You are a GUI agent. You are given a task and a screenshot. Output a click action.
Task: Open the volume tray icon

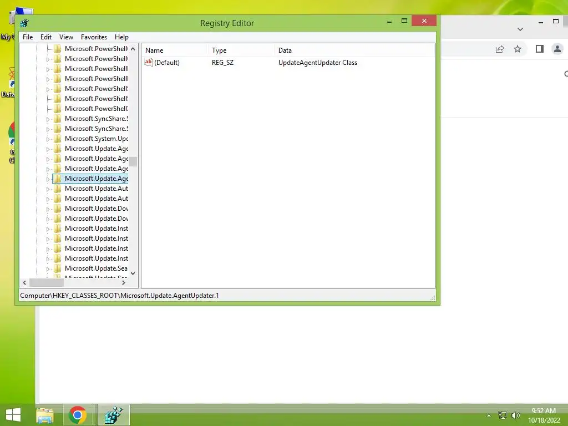click(515, 415)
